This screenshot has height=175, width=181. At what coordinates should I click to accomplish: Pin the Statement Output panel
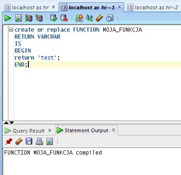click(x=9, y=141)
